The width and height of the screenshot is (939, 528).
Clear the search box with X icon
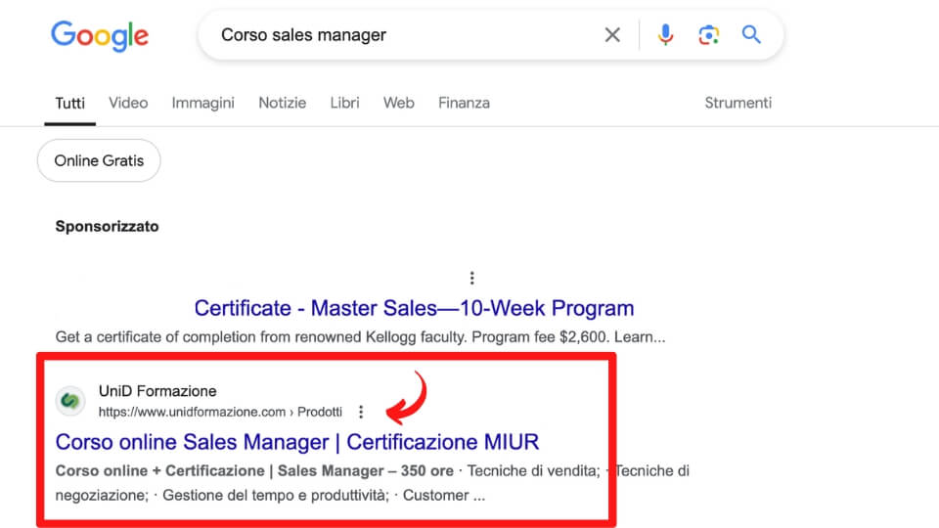coord(612,35)
